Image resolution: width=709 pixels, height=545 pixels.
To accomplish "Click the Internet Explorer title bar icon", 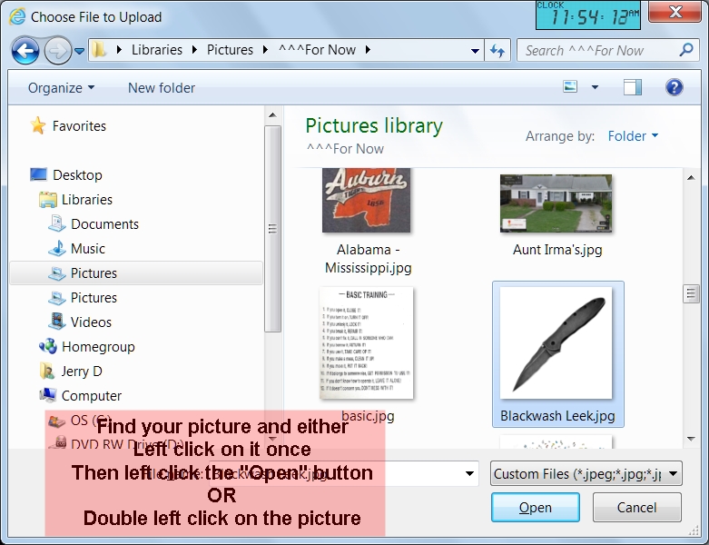I will (x=17, y=16).
